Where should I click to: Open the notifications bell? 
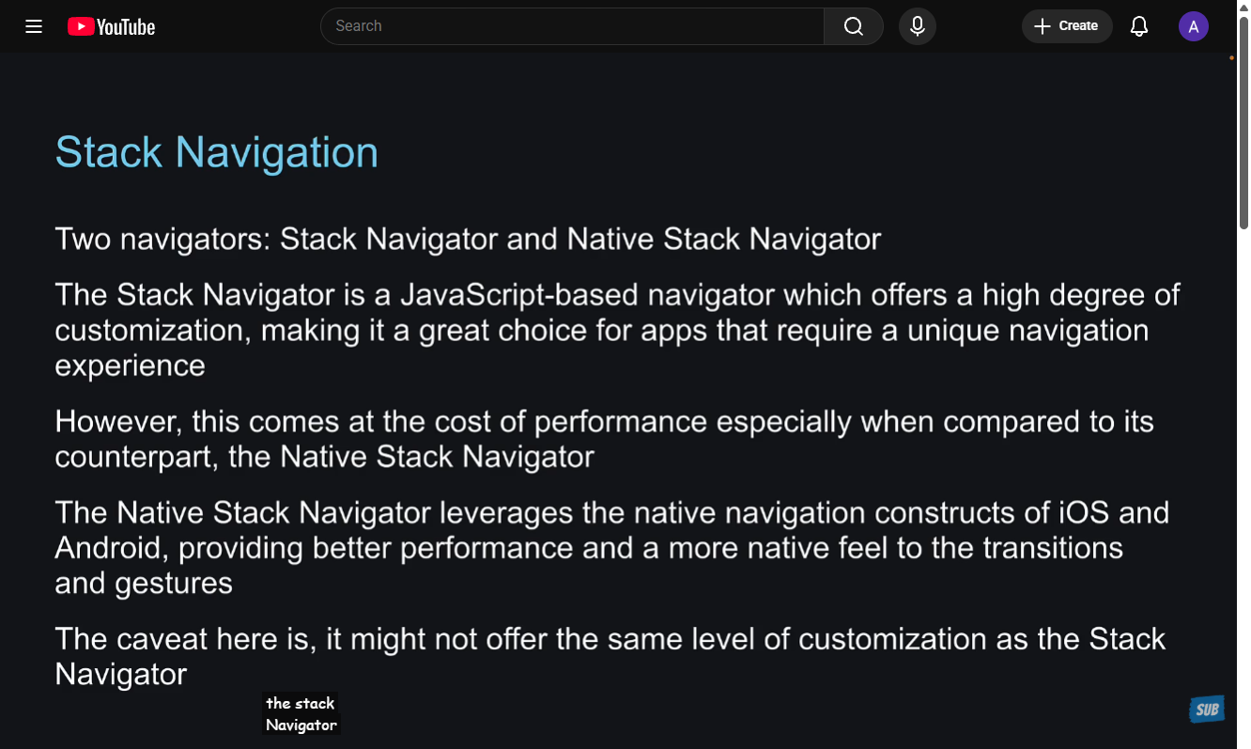pos(1139,26)
